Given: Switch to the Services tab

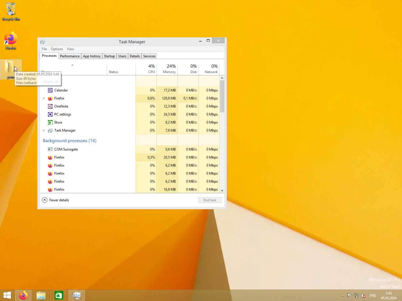Looking at the screenshot, I should click(x=149, y=56).
